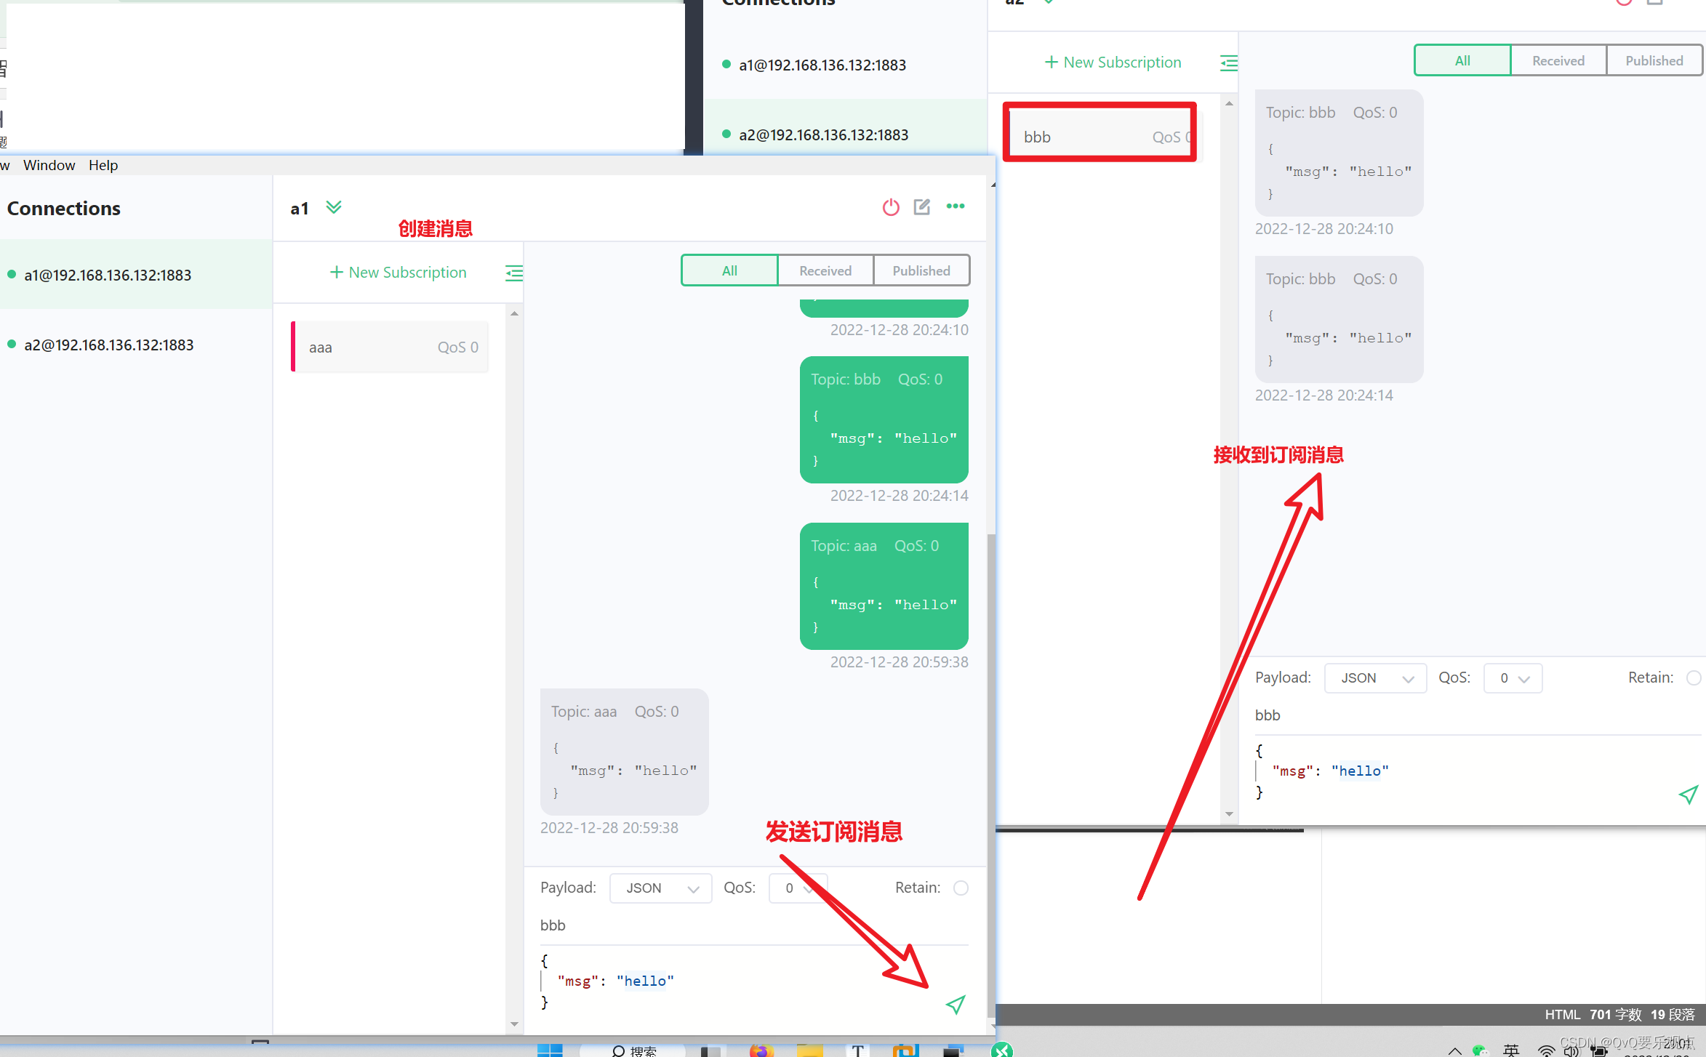Click the send message icon for a2
The image size is (1706, 1057).
[1689, 795]
